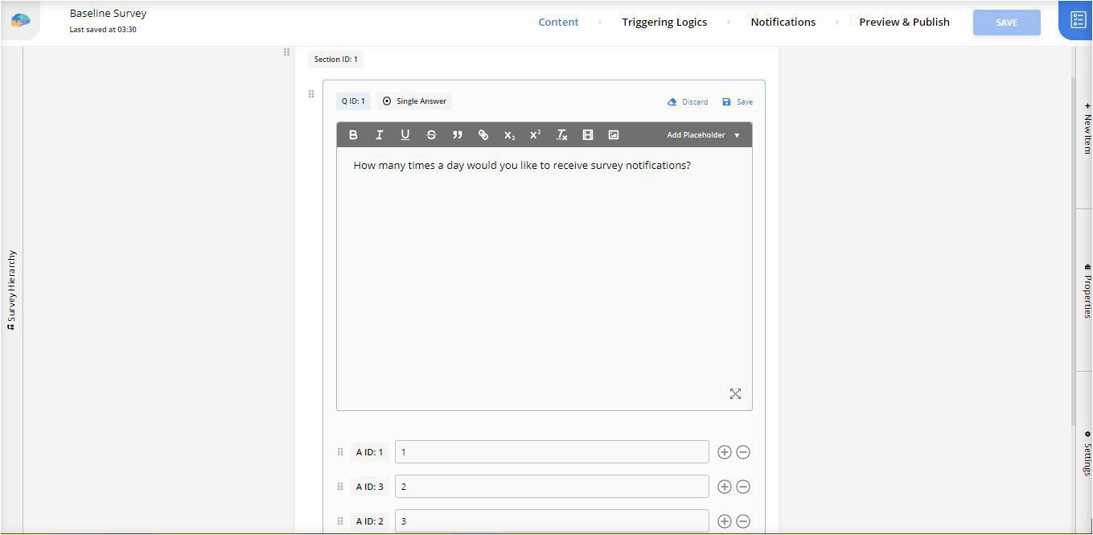Toggle bold formatting in the editor toolbar
The width and height of the screenshot is (1093, 535).
(x=353, y=135)
